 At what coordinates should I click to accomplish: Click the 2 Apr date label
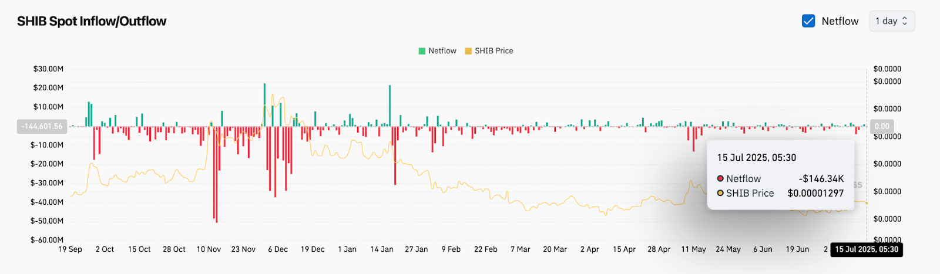590,249
